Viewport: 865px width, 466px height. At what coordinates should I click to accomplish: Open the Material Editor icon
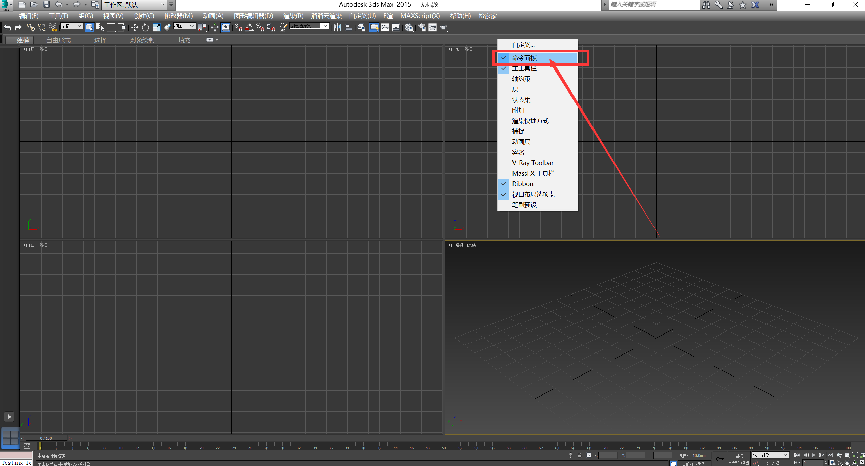click(409, 27)
